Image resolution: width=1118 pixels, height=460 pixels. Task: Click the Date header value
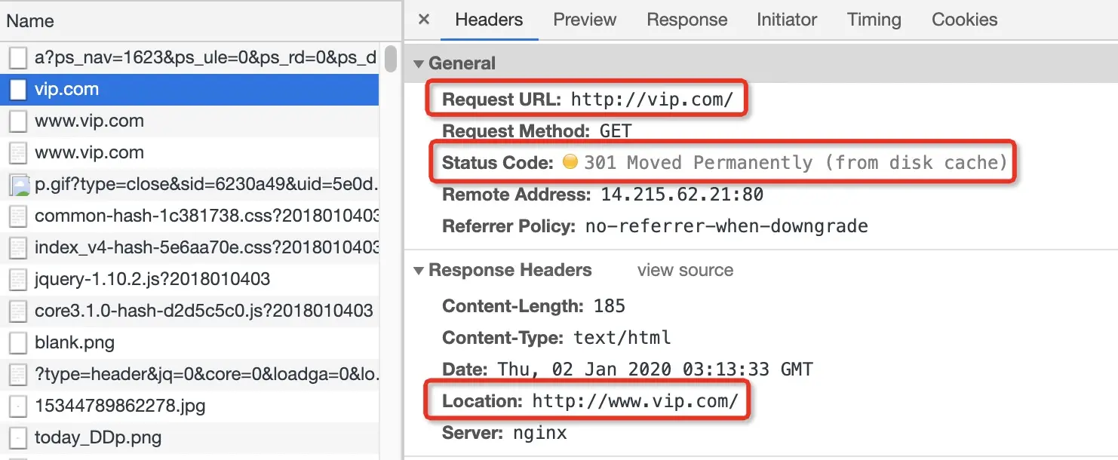click(655, 370)
